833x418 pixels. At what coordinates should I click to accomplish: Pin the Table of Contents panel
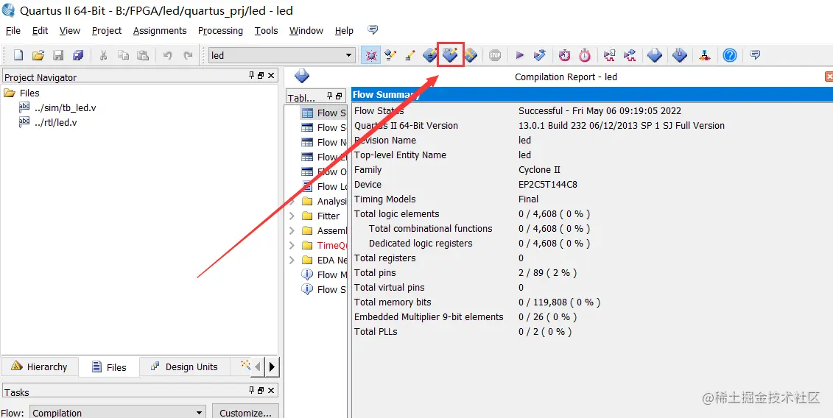(329, 96)
